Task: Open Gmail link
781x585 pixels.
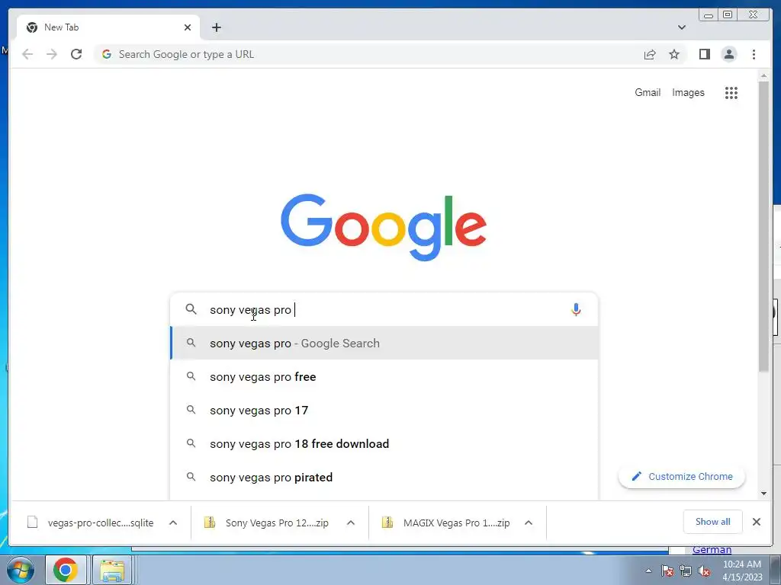Action: 647,92
